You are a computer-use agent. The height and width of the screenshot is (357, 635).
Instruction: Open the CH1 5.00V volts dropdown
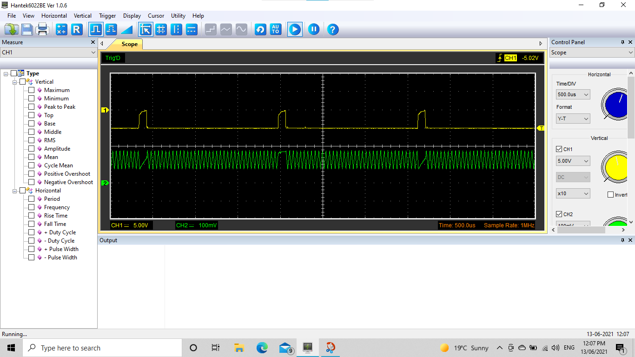pos(573,161)
